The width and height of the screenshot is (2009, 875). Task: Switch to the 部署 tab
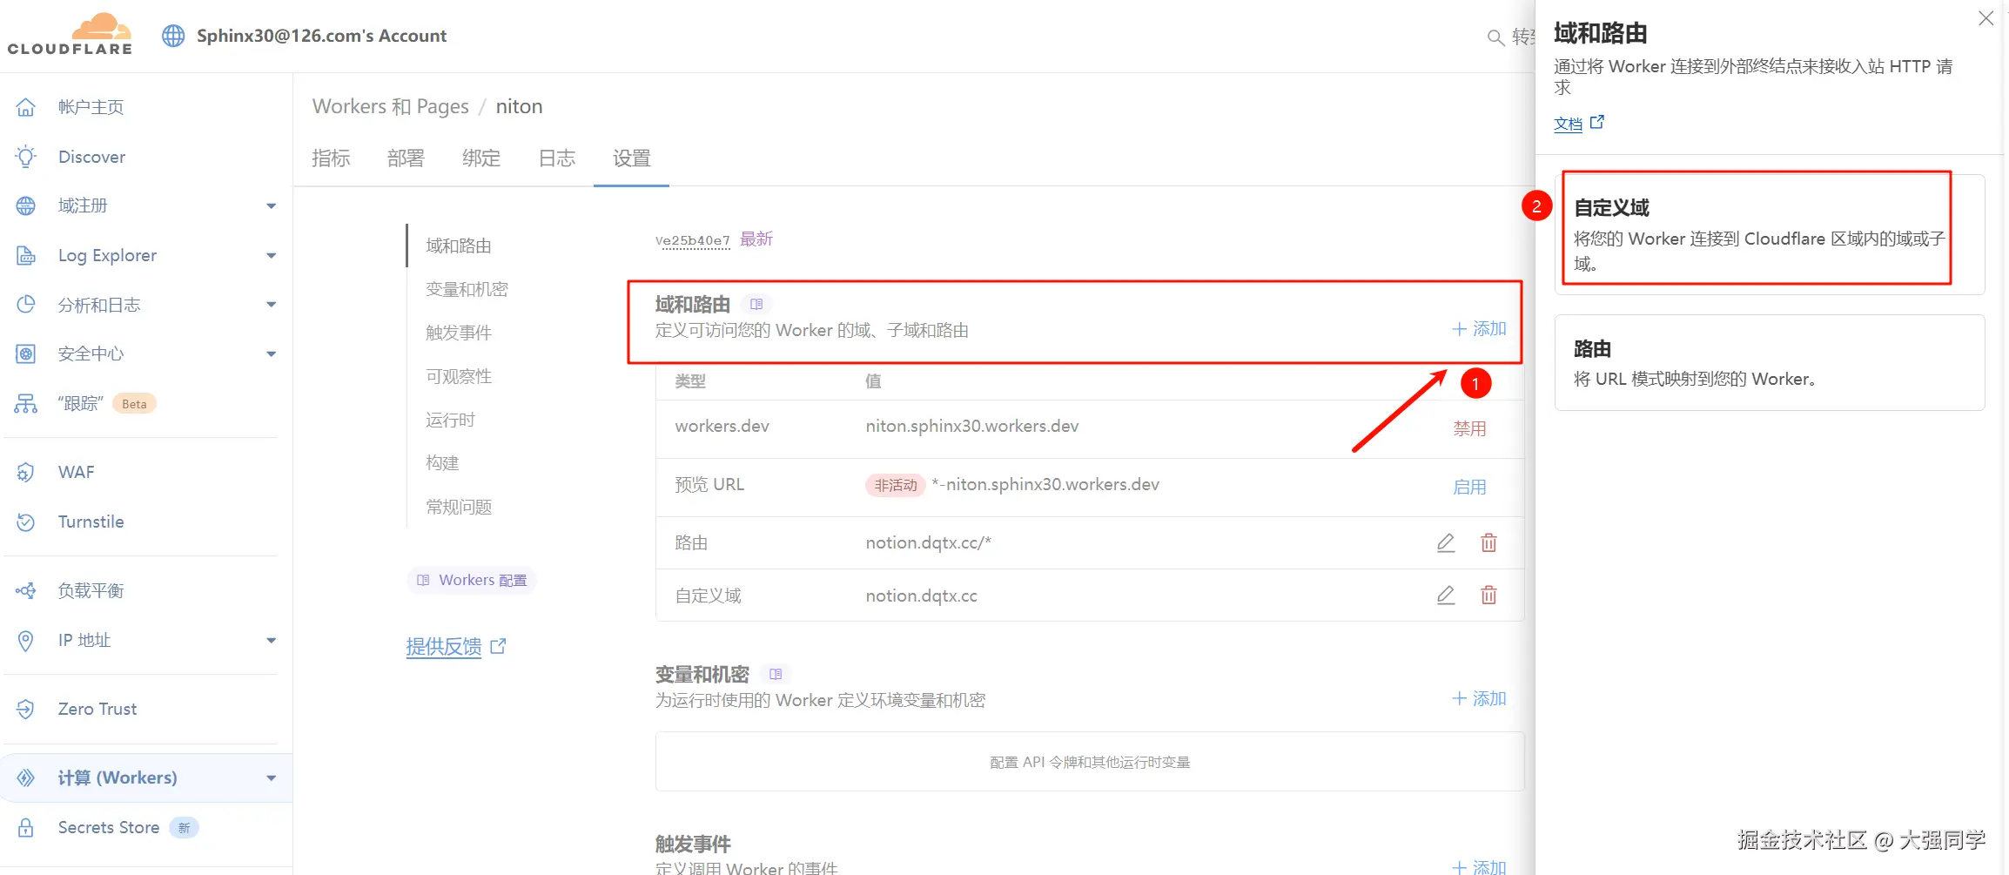[x=406, y=158]
